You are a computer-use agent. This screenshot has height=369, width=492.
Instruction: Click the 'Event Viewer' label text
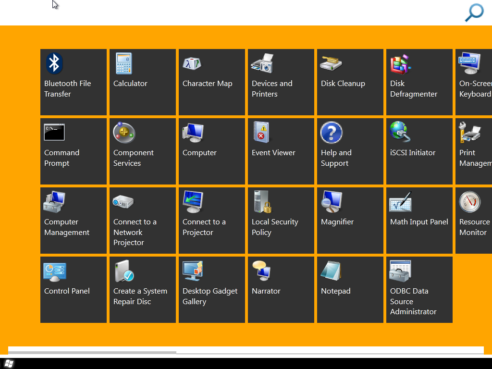(x=273, y=153)
